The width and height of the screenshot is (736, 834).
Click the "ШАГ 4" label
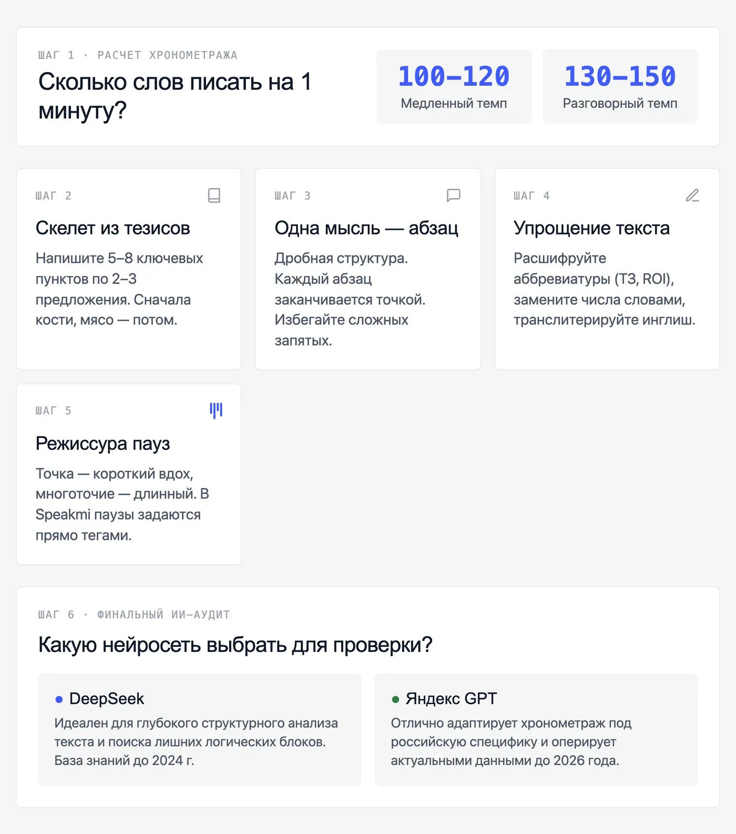point(531,196)
